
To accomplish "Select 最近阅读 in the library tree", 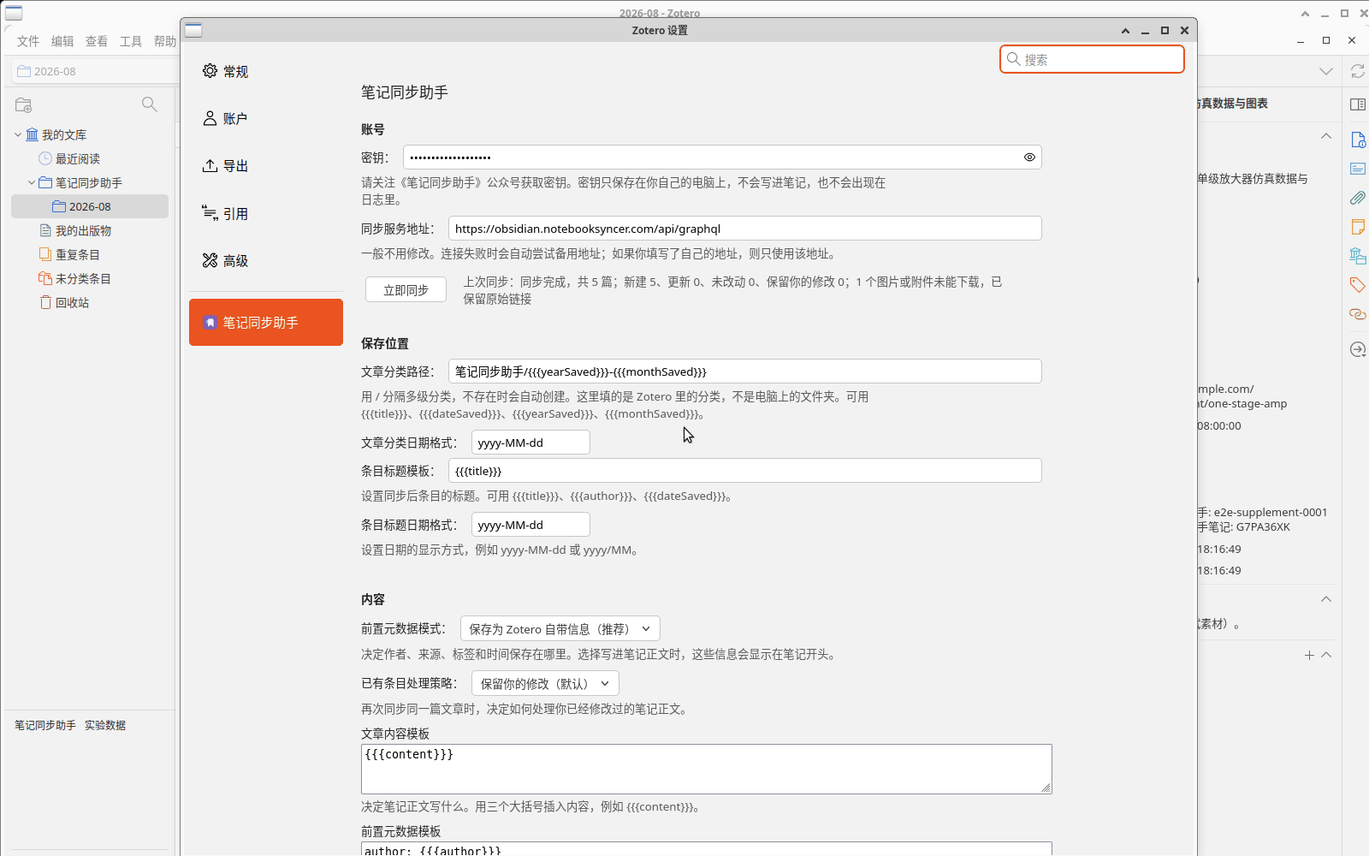I will tap(78, 158).
